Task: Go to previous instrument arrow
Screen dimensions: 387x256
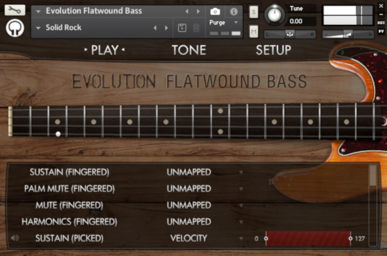Action: click(x=186, y=11)
